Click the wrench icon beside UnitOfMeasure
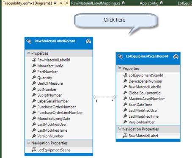Viewport: 192px width, 158px height. (34, 83)
